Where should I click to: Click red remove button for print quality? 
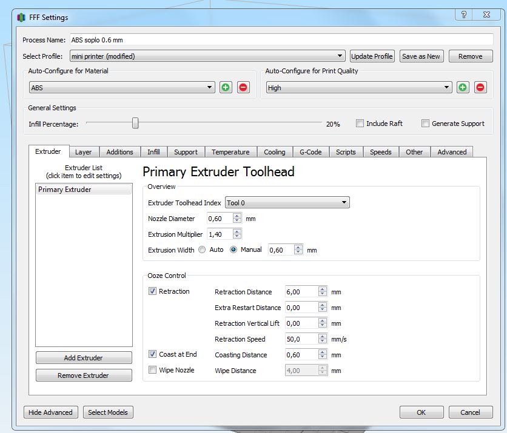[480, 88]
